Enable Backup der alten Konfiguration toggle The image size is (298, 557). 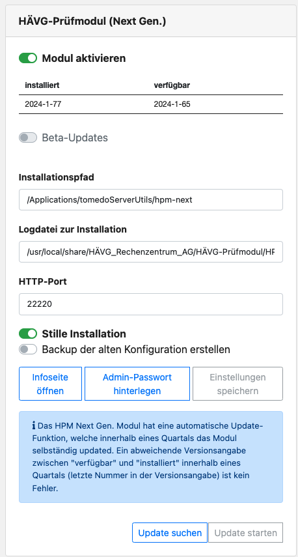point(28,350)
